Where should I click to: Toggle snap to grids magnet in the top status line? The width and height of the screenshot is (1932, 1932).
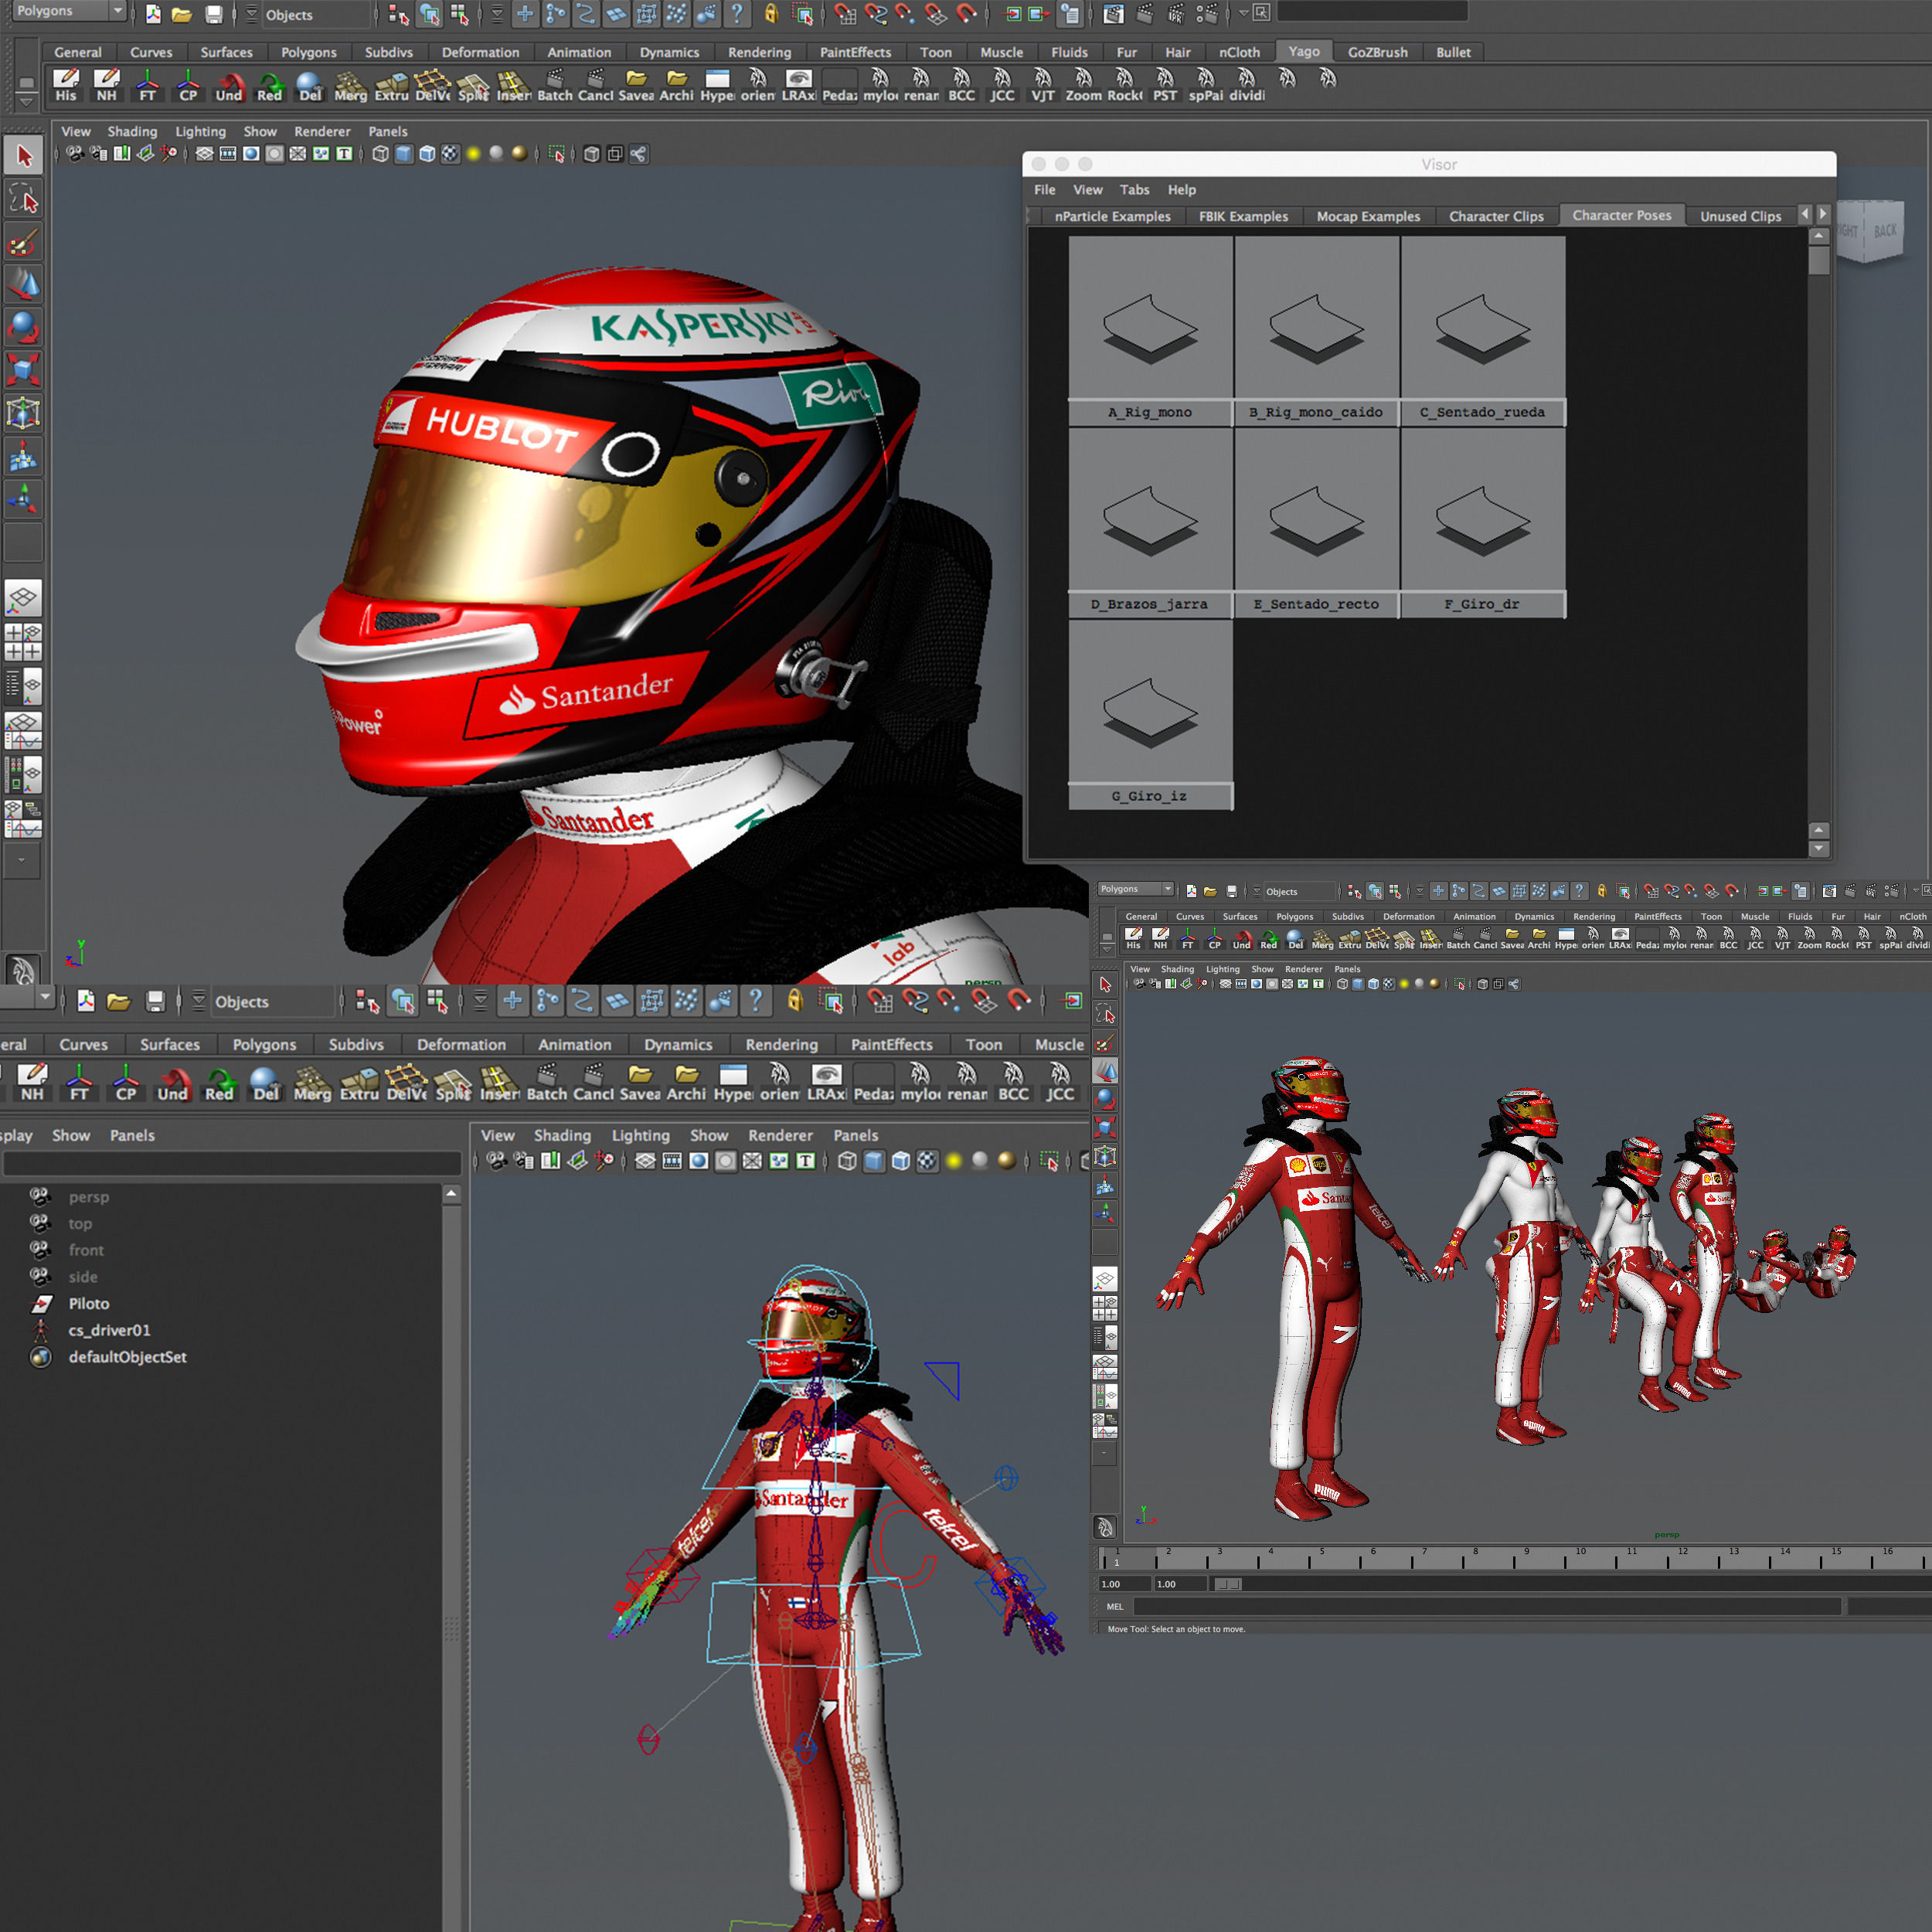coord(845,14)
